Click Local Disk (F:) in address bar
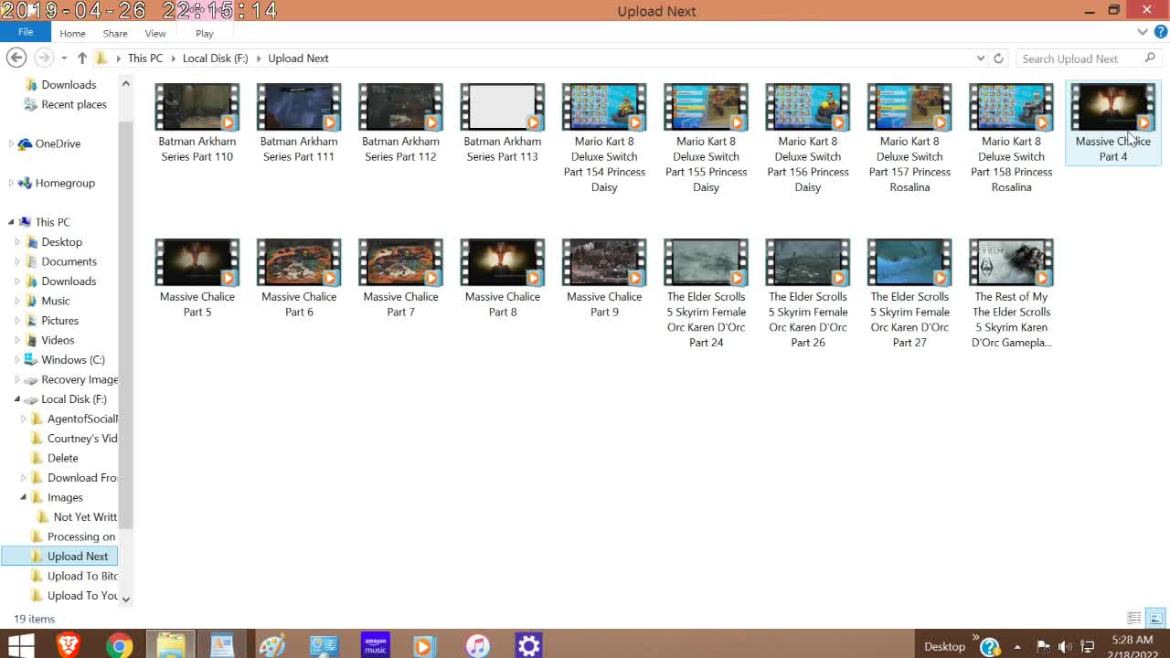This screenshot has height=658, width=1170. click(x=215, y=58)
